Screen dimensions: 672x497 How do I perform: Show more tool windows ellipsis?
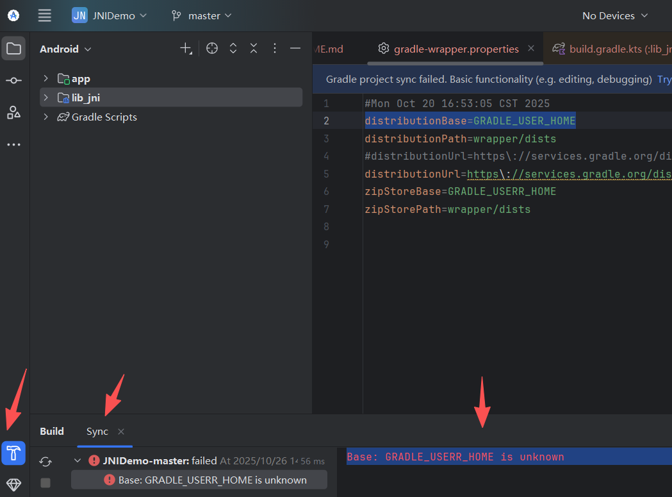13,145
